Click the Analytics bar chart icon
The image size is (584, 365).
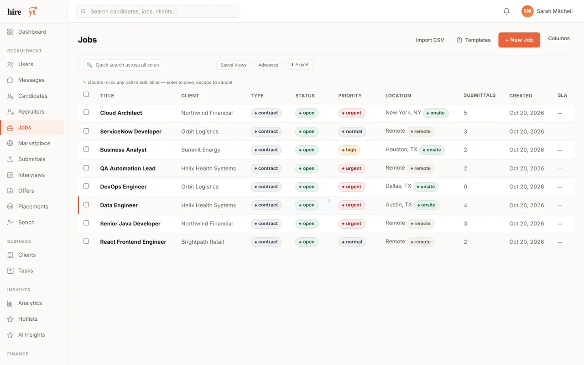10,303
